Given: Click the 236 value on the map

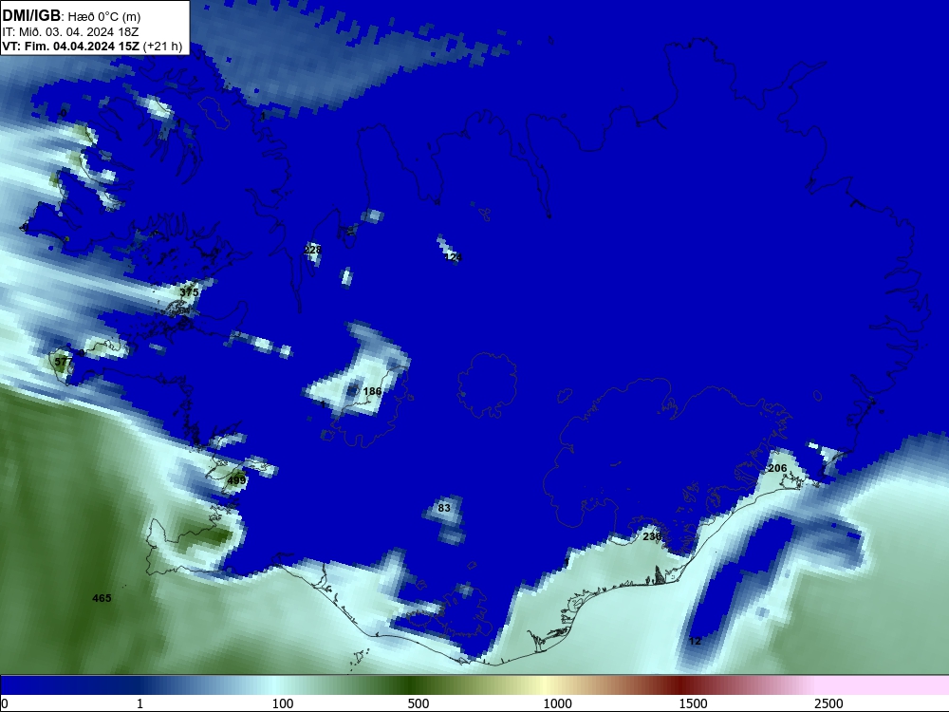Looking at the screenshot, I should click(x=651, y=536).
